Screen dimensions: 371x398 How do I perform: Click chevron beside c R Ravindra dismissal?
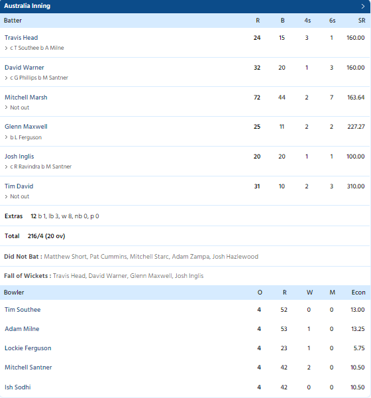[x=6, y=166]
